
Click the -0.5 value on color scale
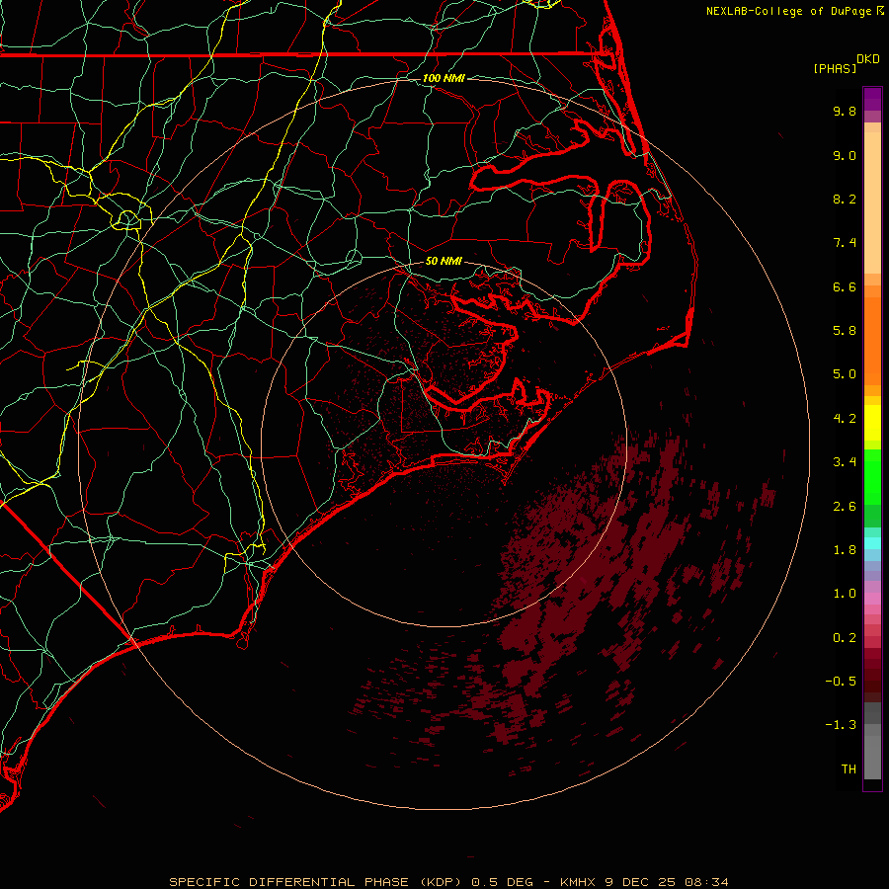pos(841,682)
